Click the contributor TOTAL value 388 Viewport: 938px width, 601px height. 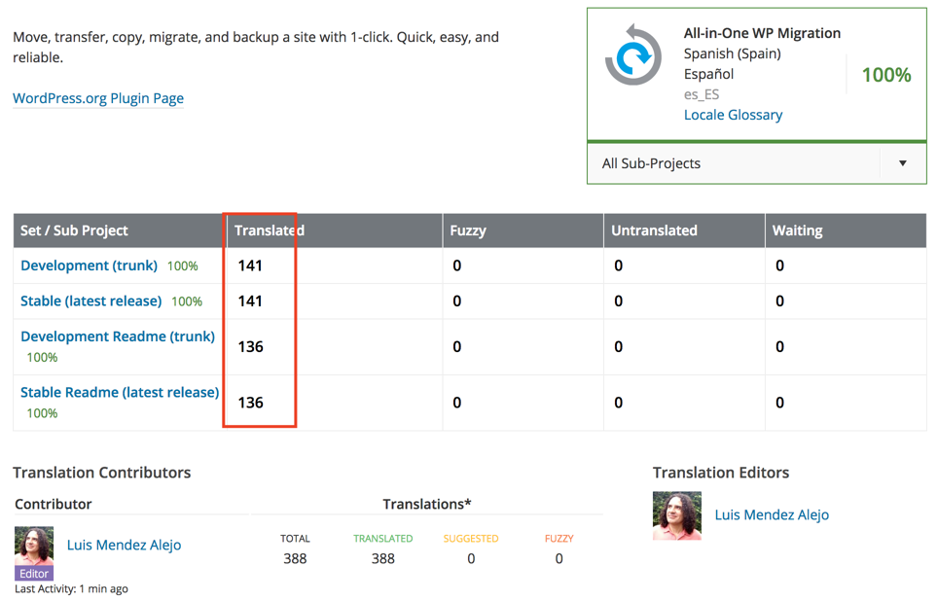coord(295,558)
